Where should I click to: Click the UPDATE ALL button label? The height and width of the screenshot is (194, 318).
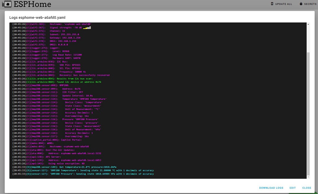click(x=283, y=4)
